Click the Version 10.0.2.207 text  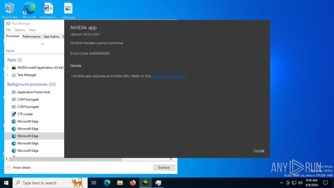coord(85,34)
